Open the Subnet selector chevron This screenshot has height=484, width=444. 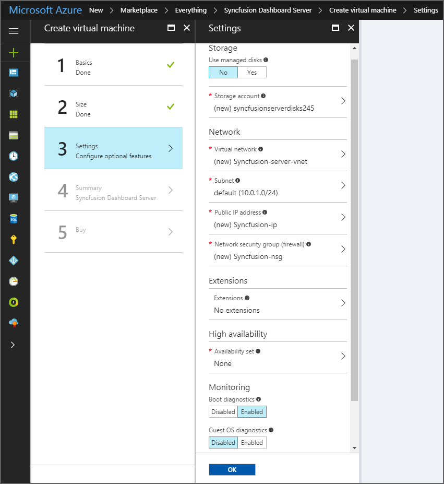(343, 185)
